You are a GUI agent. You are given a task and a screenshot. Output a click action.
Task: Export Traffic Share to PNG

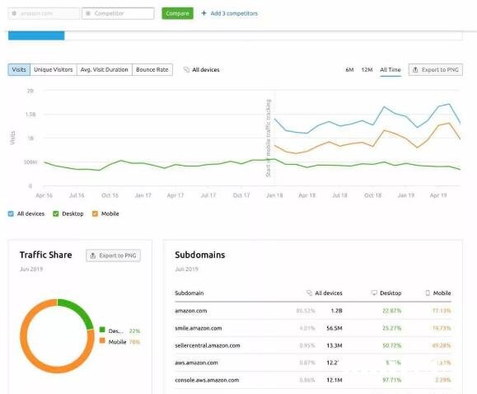(113, 256)
